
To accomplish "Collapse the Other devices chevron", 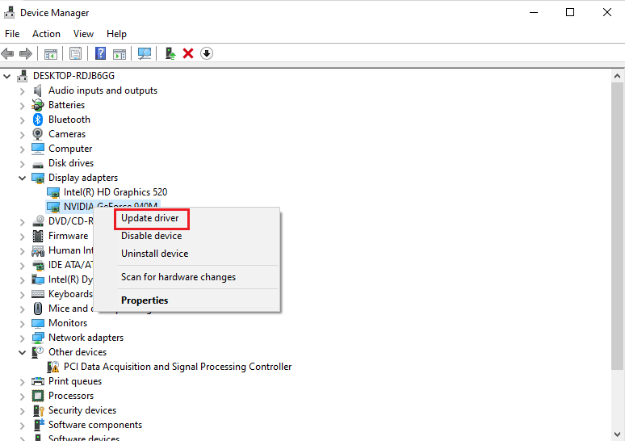I will (x=22, y=352).
